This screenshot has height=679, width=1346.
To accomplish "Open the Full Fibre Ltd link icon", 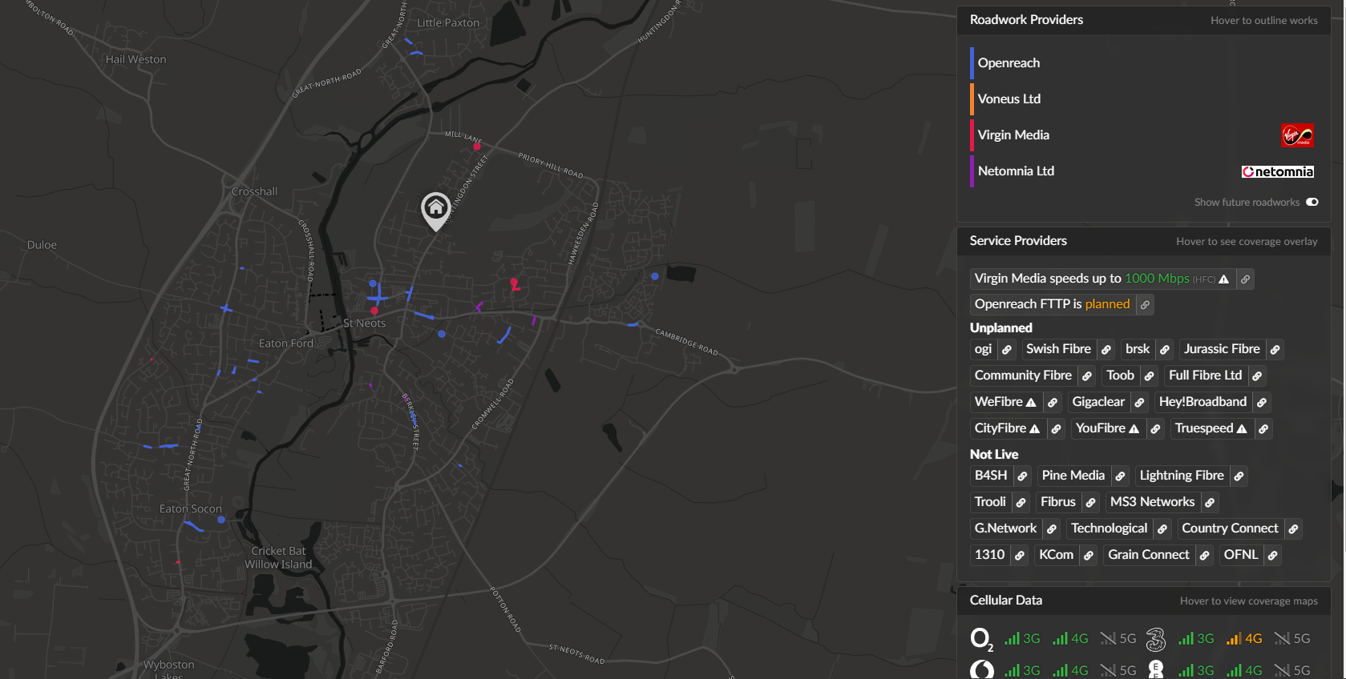I will [1257, 376].
